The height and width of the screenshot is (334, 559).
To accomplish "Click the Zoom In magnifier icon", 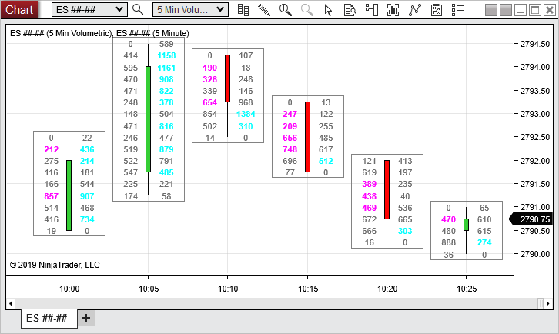I will [x=286, y=10].
